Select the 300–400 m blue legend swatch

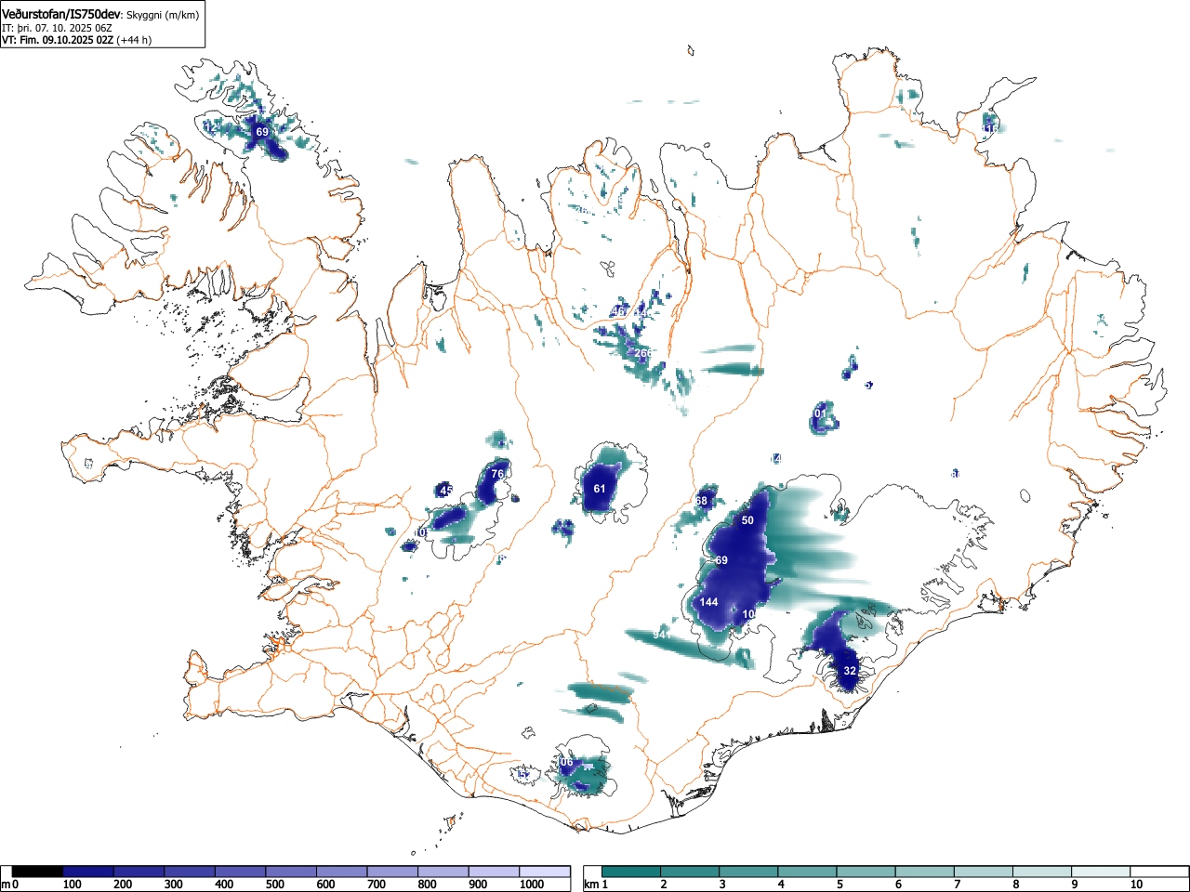190,872
